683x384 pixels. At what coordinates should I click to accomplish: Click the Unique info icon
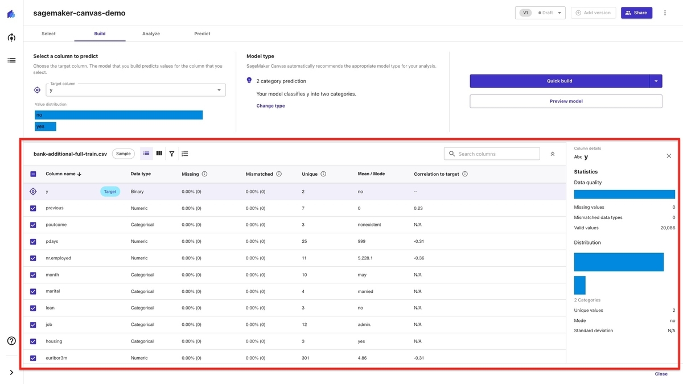[323, 174]
